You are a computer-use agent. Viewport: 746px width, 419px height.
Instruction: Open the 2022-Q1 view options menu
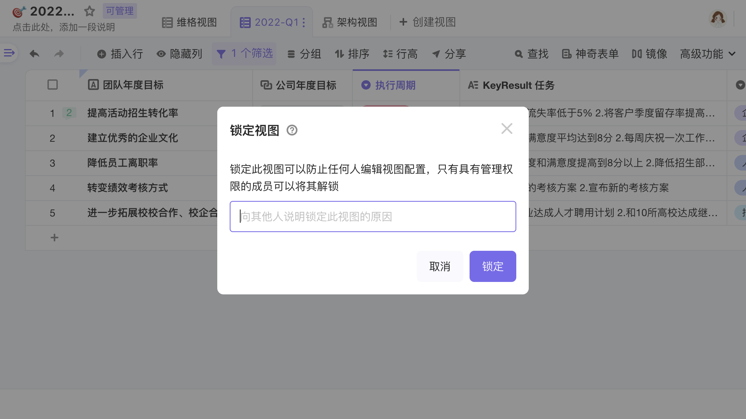point(304,23)
